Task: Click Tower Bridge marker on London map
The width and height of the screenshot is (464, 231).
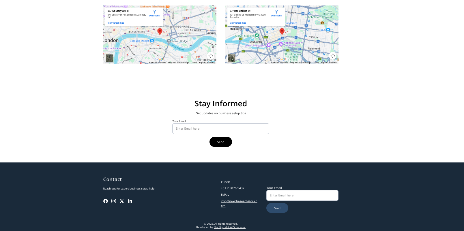Action: (169, 41)
